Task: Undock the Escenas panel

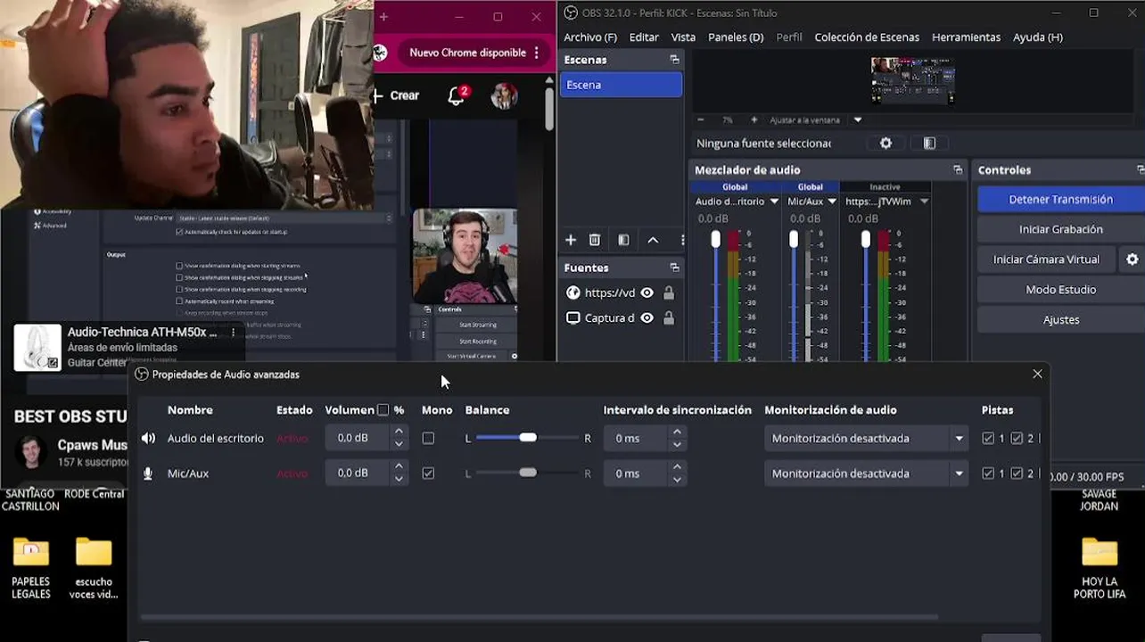Action: 674,60
